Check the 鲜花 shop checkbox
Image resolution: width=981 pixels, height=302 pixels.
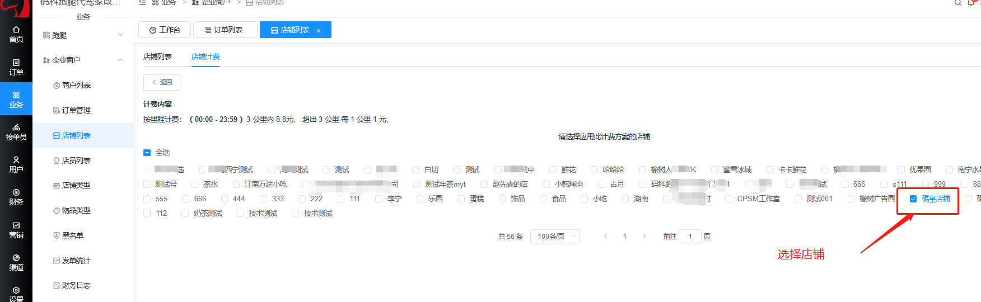(553, 169)
